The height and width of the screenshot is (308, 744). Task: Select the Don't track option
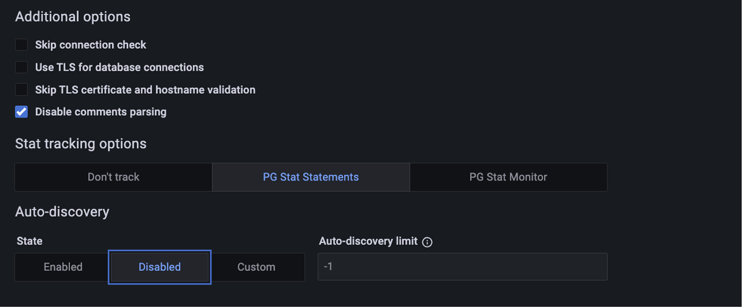point(114,177)
